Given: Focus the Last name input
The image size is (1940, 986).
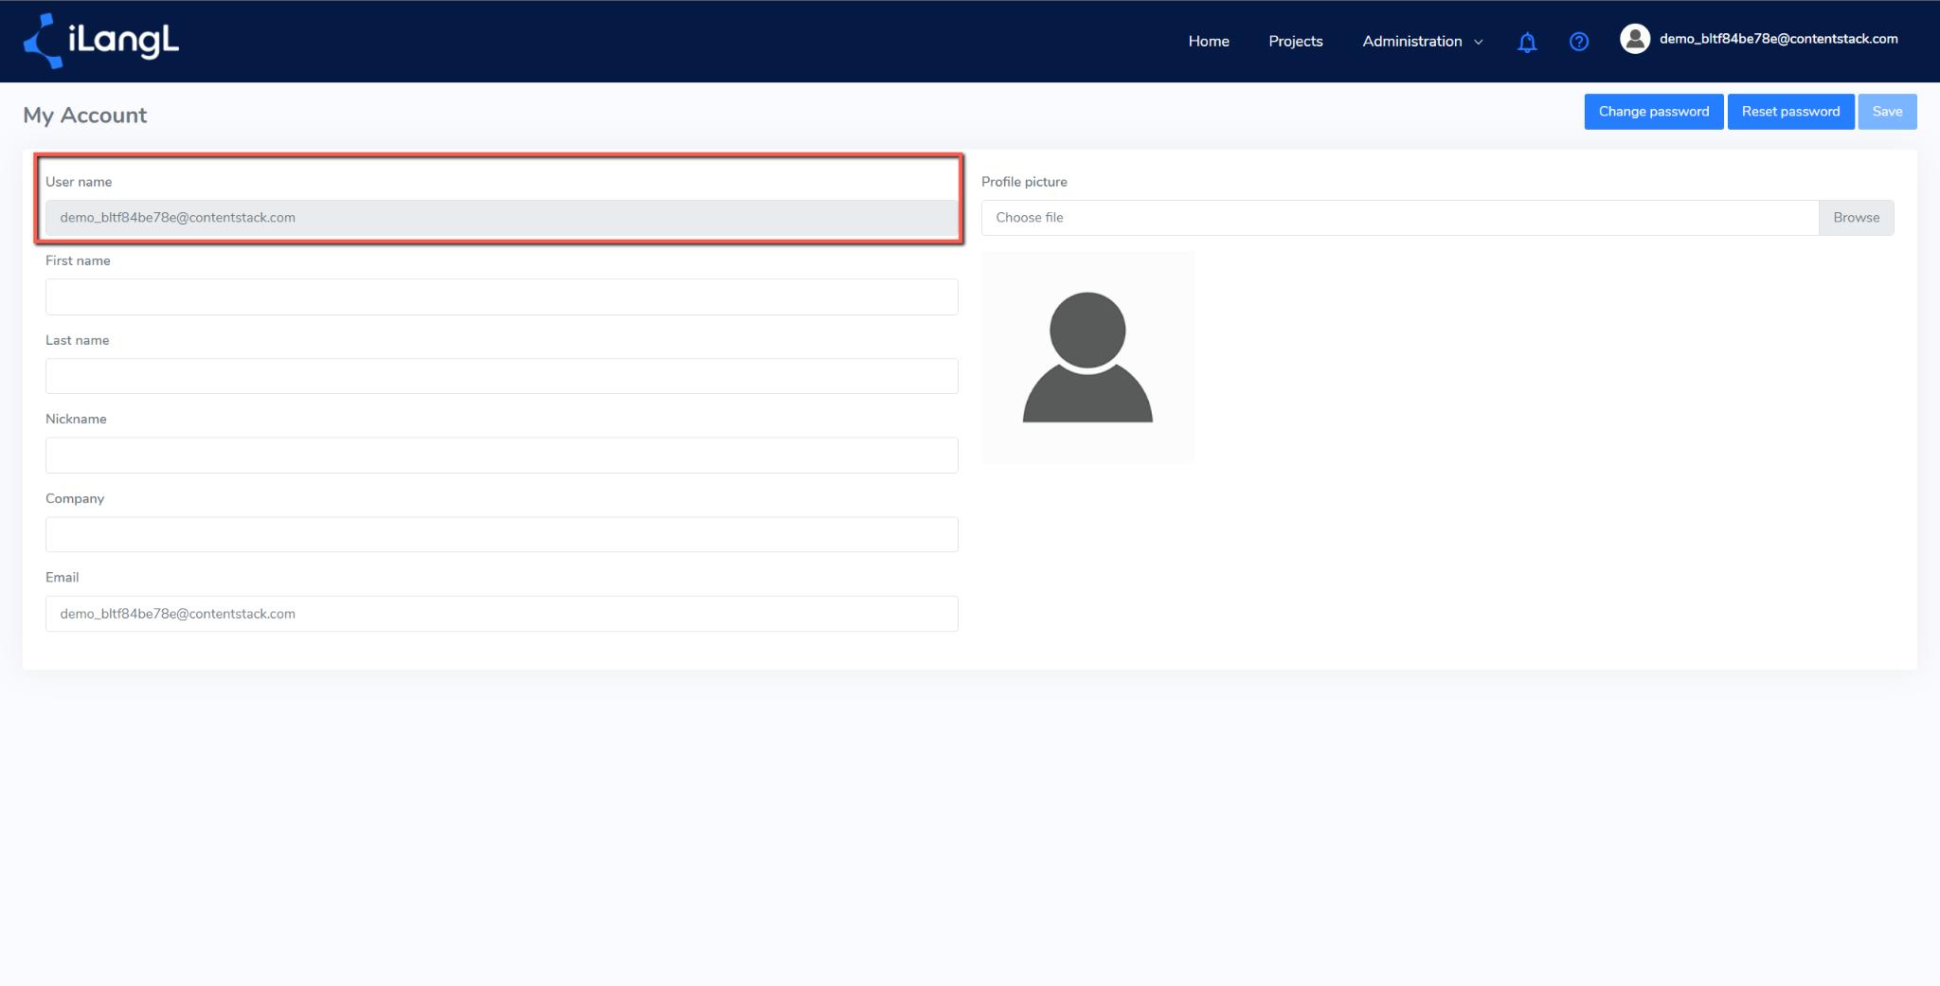Looking at the screenshot, I should pyautogui.click(x=502, y=376).
